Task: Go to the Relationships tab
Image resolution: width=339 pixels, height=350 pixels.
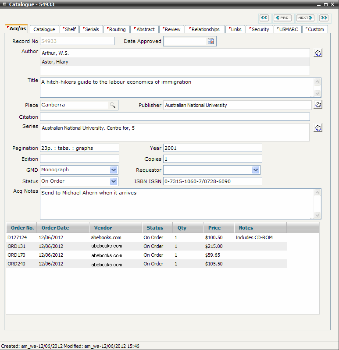Action: click(x=205, y=29)
